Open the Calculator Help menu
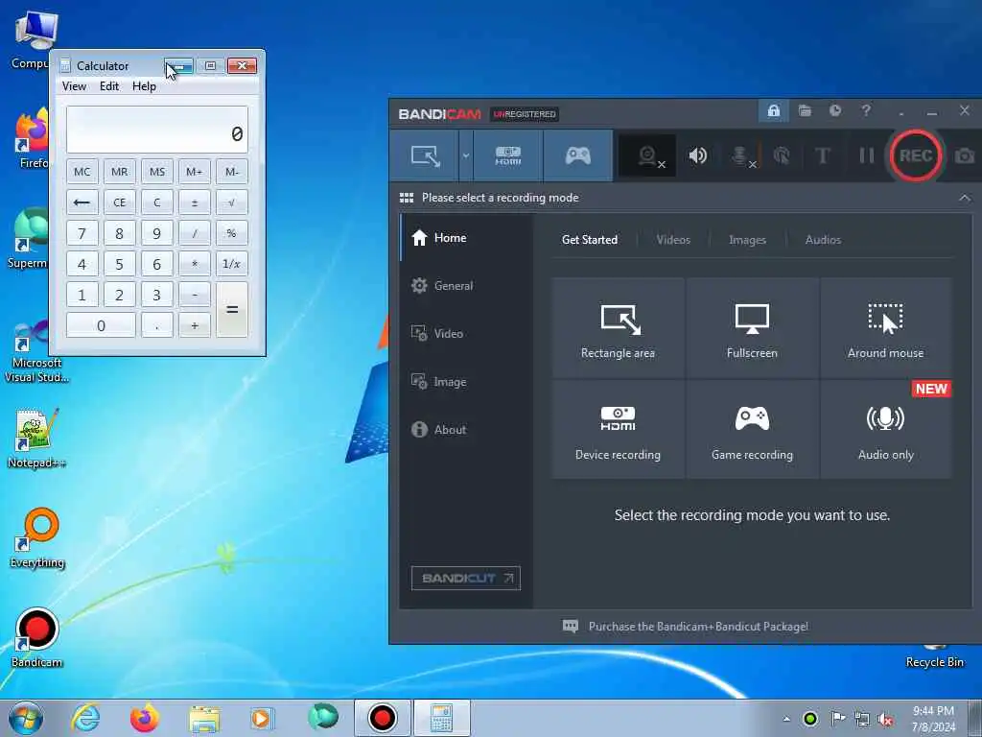982x737 pixels. 144,86
